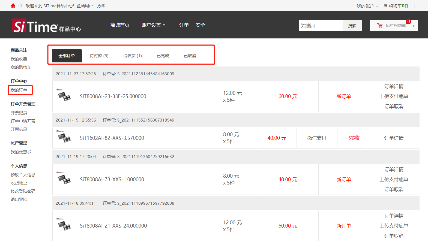The height and width of the screenshot is (242, 428).
Task: View 订单详情 for SiT8008AI-73-XXS-1.000000 order
Action: [x=394, y=170]
